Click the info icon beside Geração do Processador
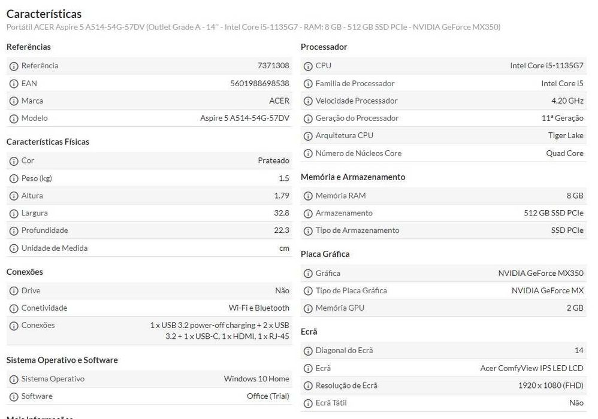Screen dimensions: 598x419 [308, 119]
